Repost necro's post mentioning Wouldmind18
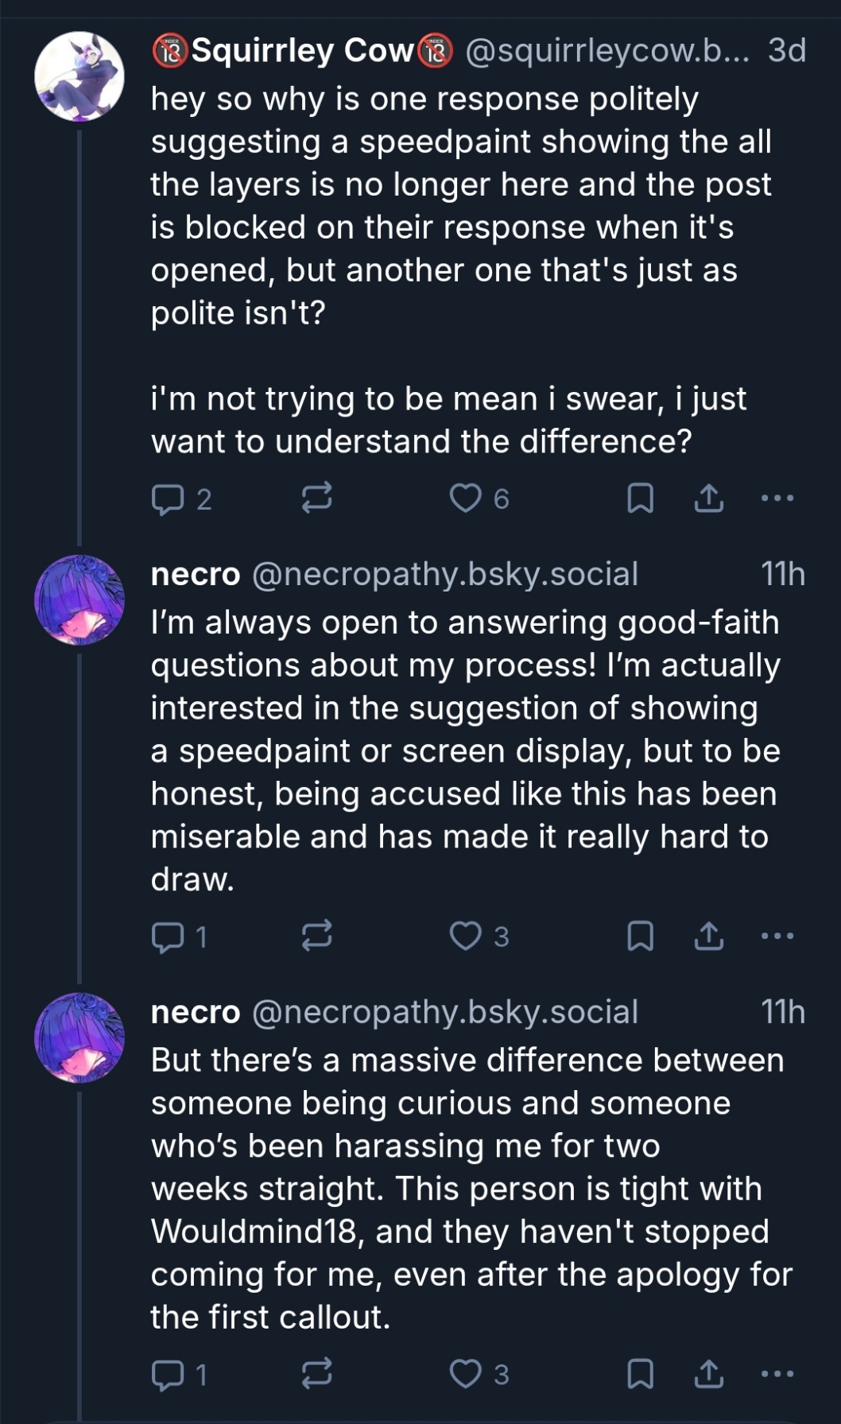 (x=316, y=1375)
